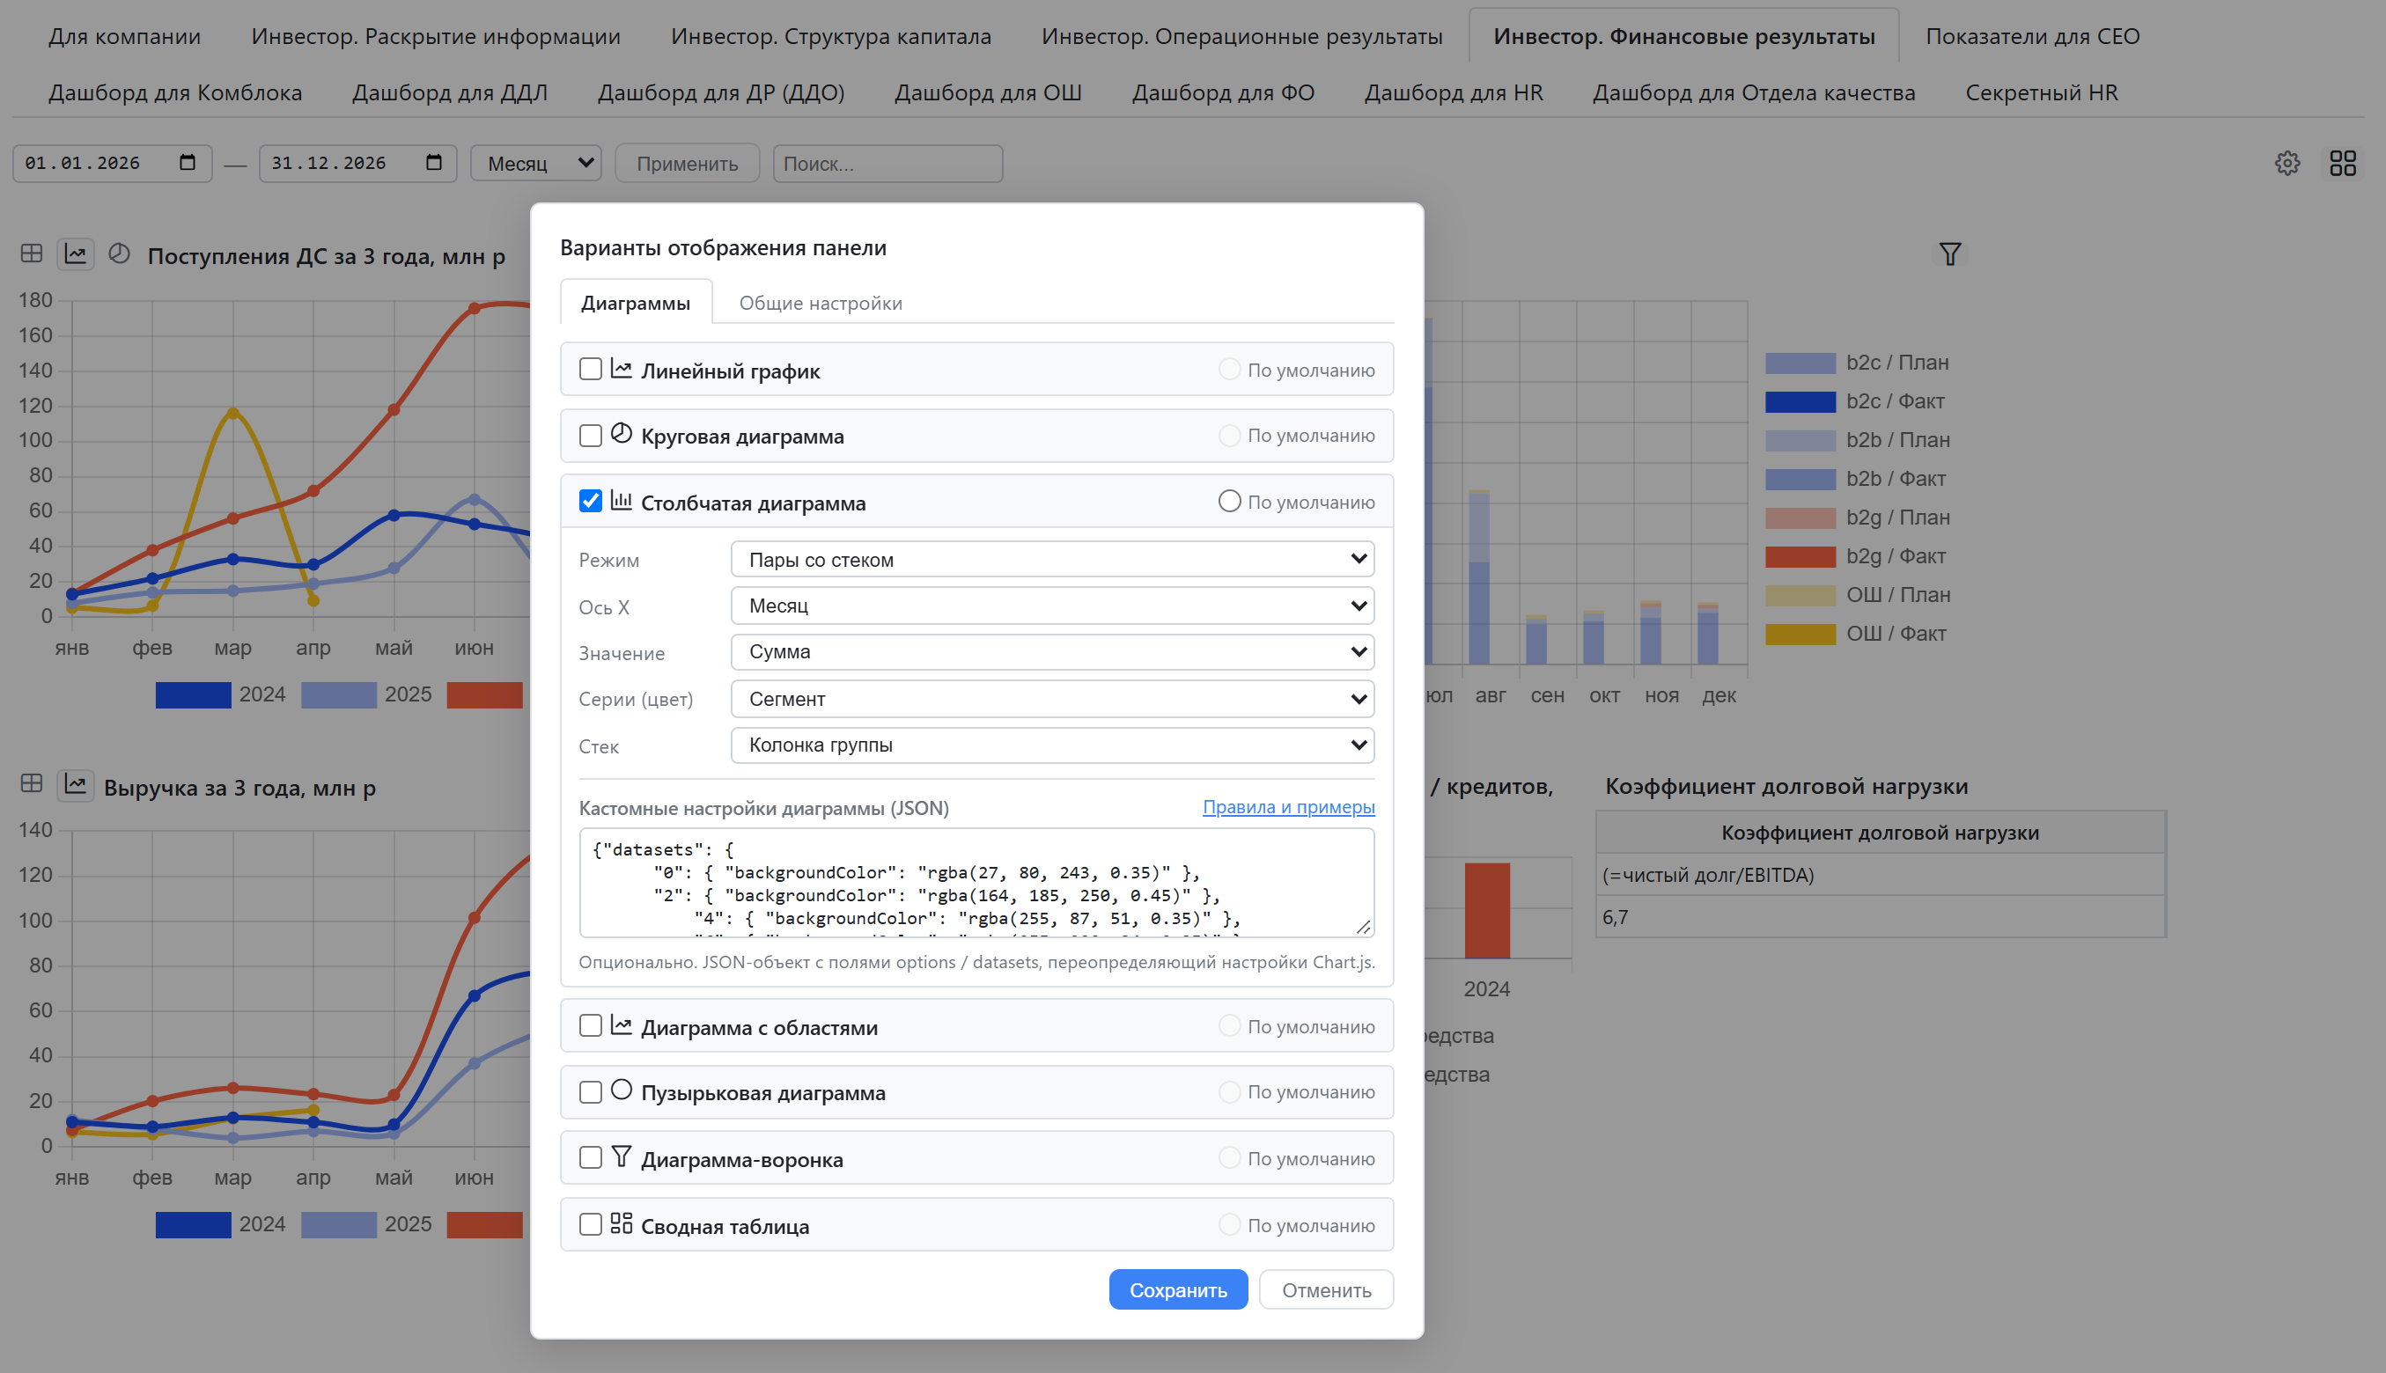
Task: Click the Сохранить button
Action: pos(1178,1289)
